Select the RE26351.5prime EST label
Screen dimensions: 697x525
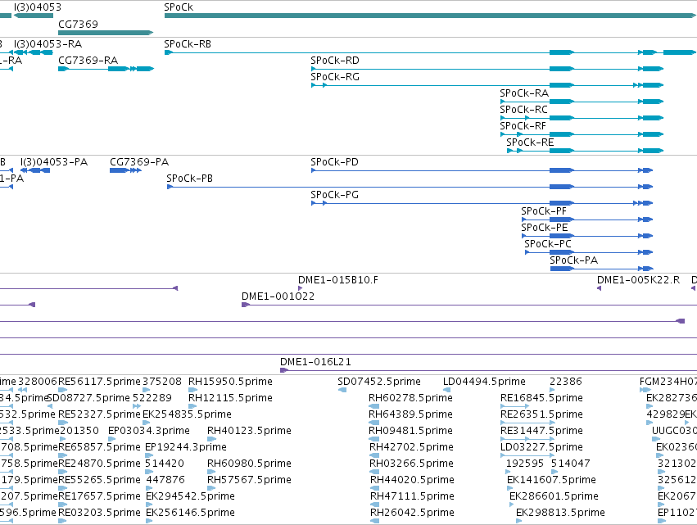[x=541, y=414]
